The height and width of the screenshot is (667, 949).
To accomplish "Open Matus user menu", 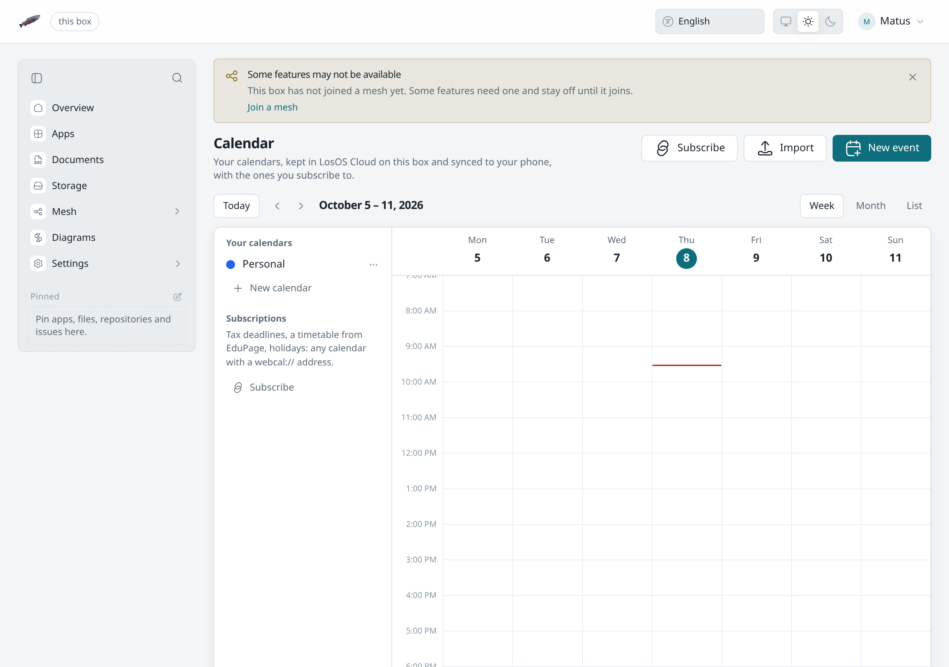I will click(x=891, y=21).
